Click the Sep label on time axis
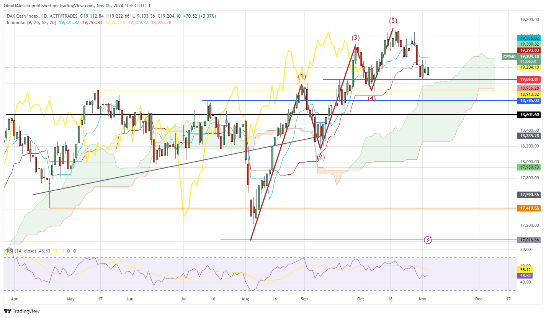The width and height of the screenshot is (546, 318). [304, 298]
